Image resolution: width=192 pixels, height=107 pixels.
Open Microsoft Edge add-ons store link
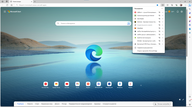[149, 51]
